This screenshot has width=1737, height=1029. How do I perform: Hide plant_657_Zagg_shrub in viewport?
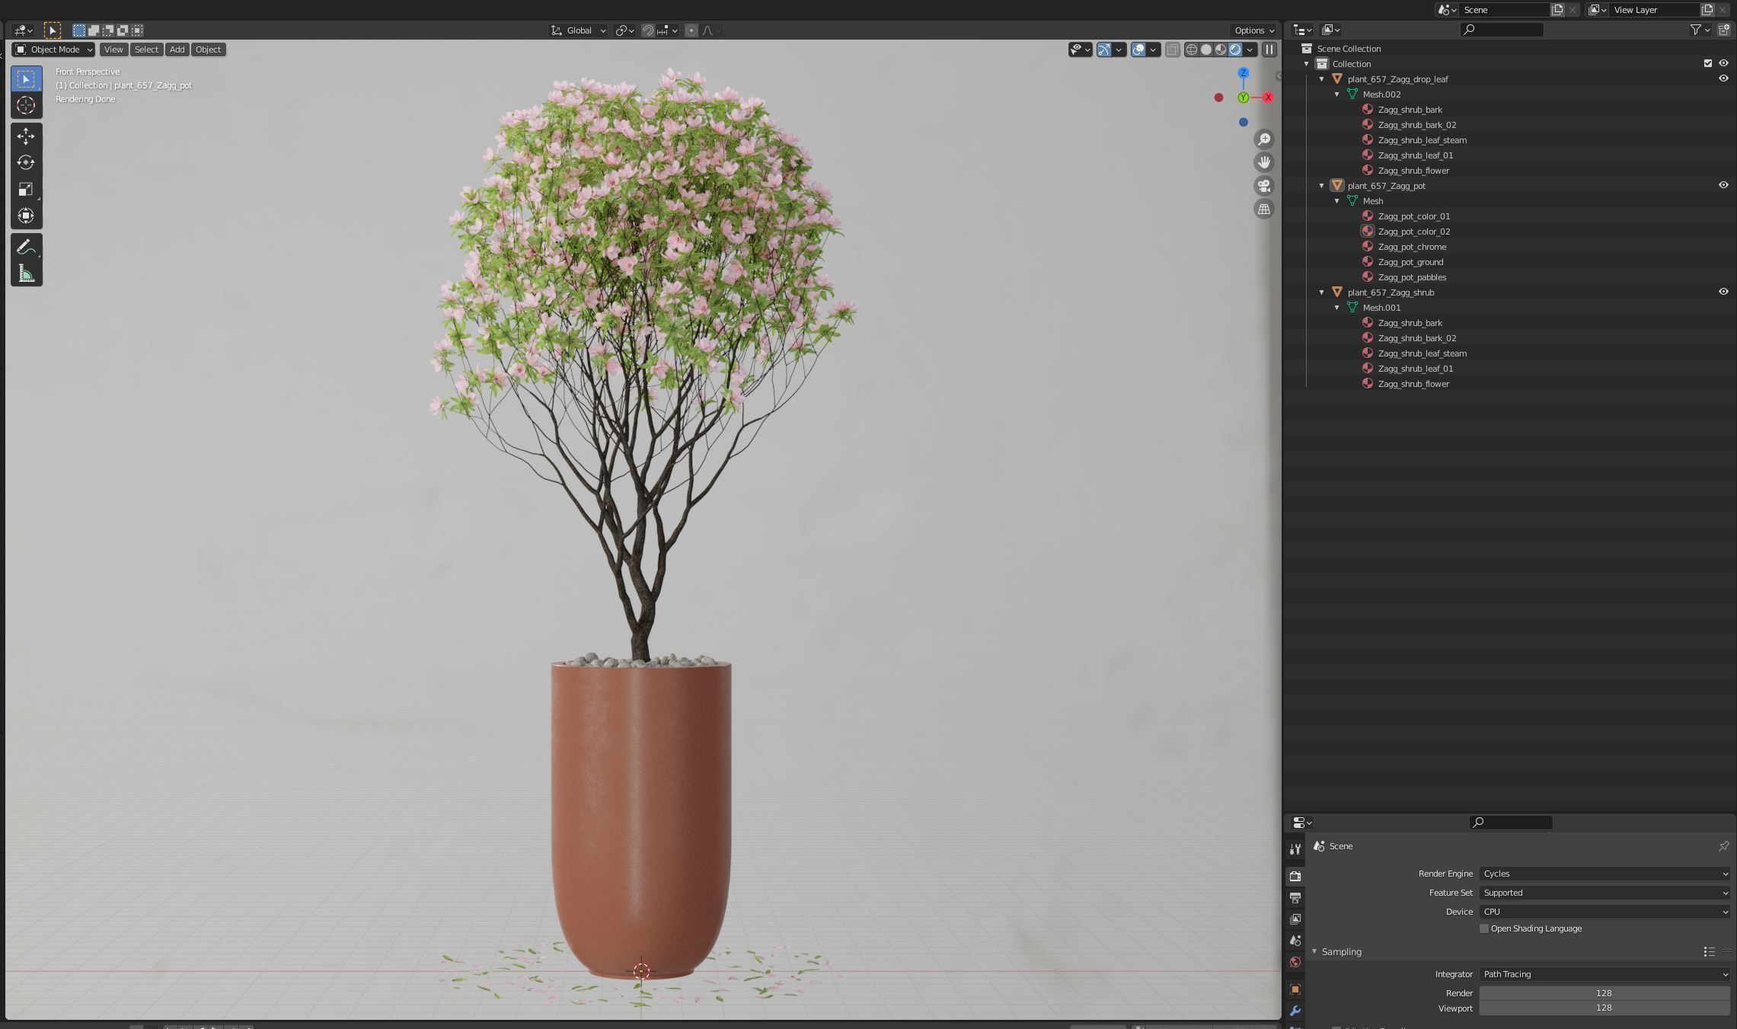tap(1723, 292)
